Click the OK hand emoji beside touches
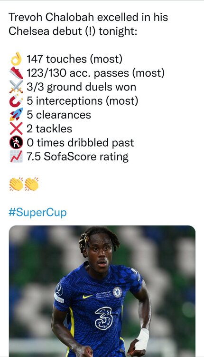The height and width of the screenshot is (357, 204). [16, 59]
